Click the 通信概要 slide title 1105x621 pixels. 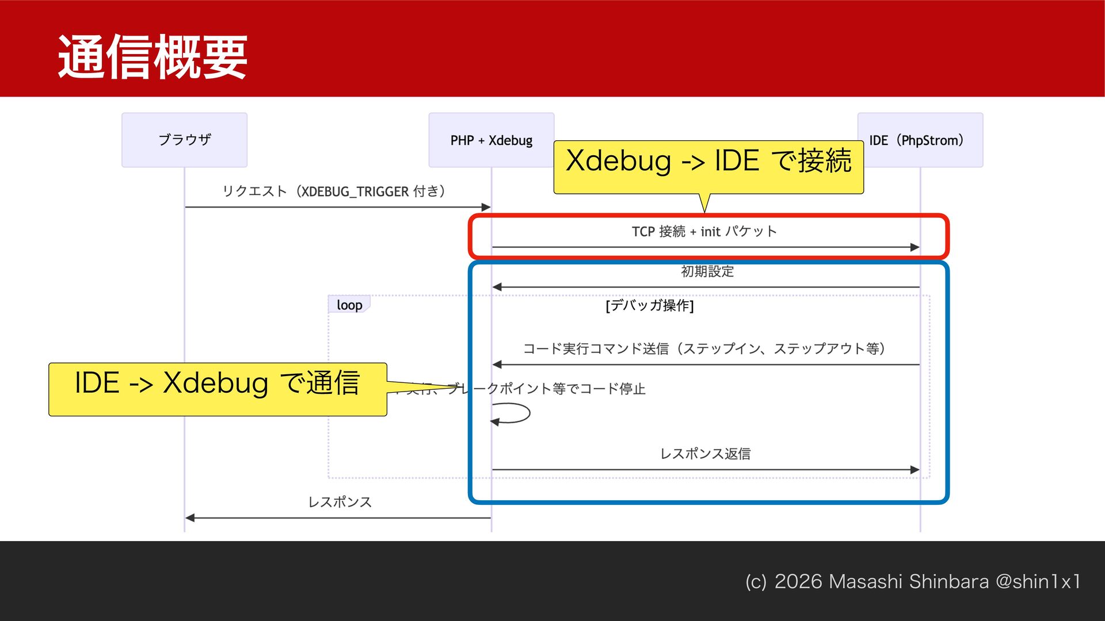[153, 56]
